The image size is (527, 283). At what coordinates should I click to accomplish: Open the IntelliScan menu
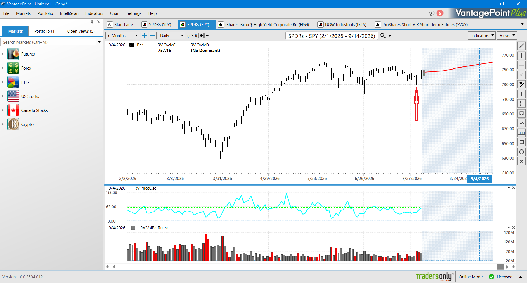69,13
